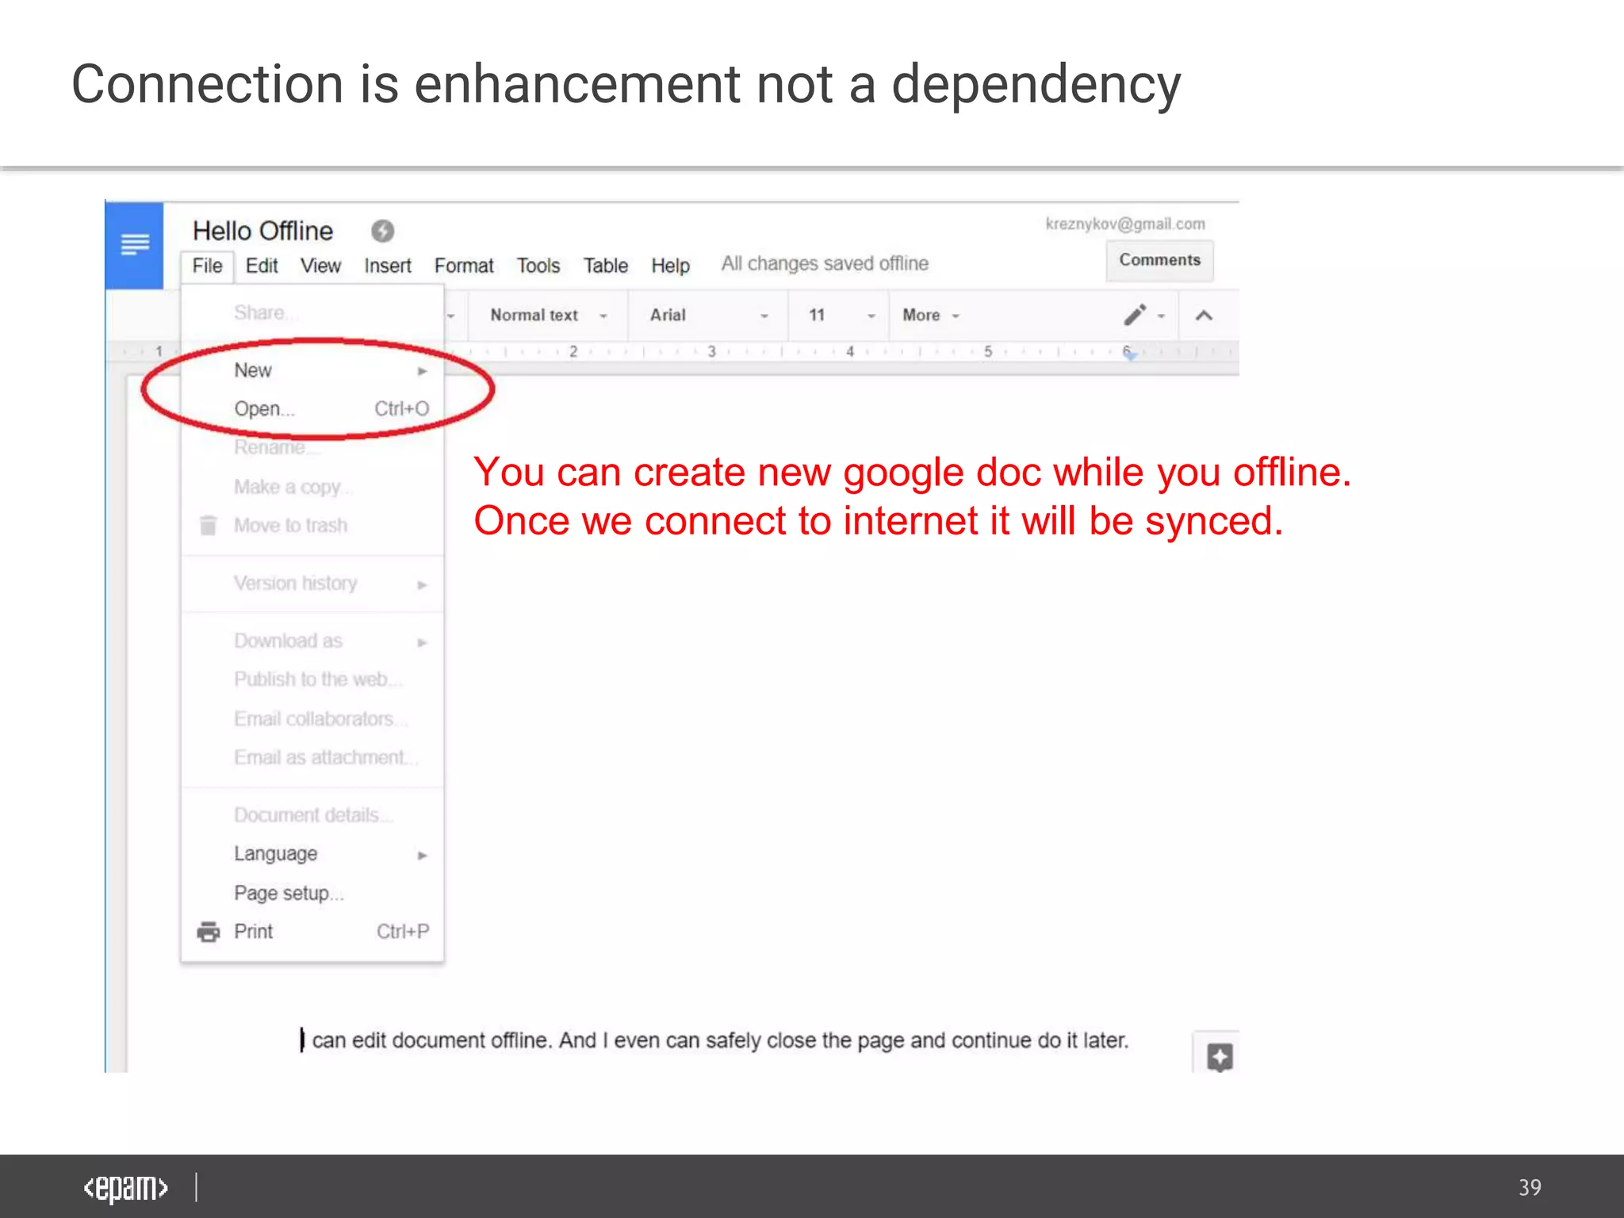Click the partially hidden toolbar dropdown arrow left of Normal text
The height and width of the screenshot is (1218, 1624).
coord(451,316)
